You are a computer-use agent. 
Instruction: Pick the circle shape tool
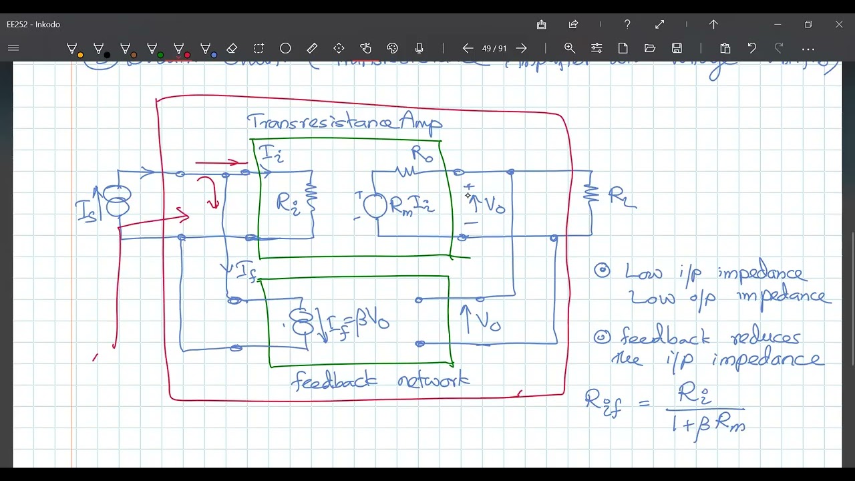click(285, 48)
